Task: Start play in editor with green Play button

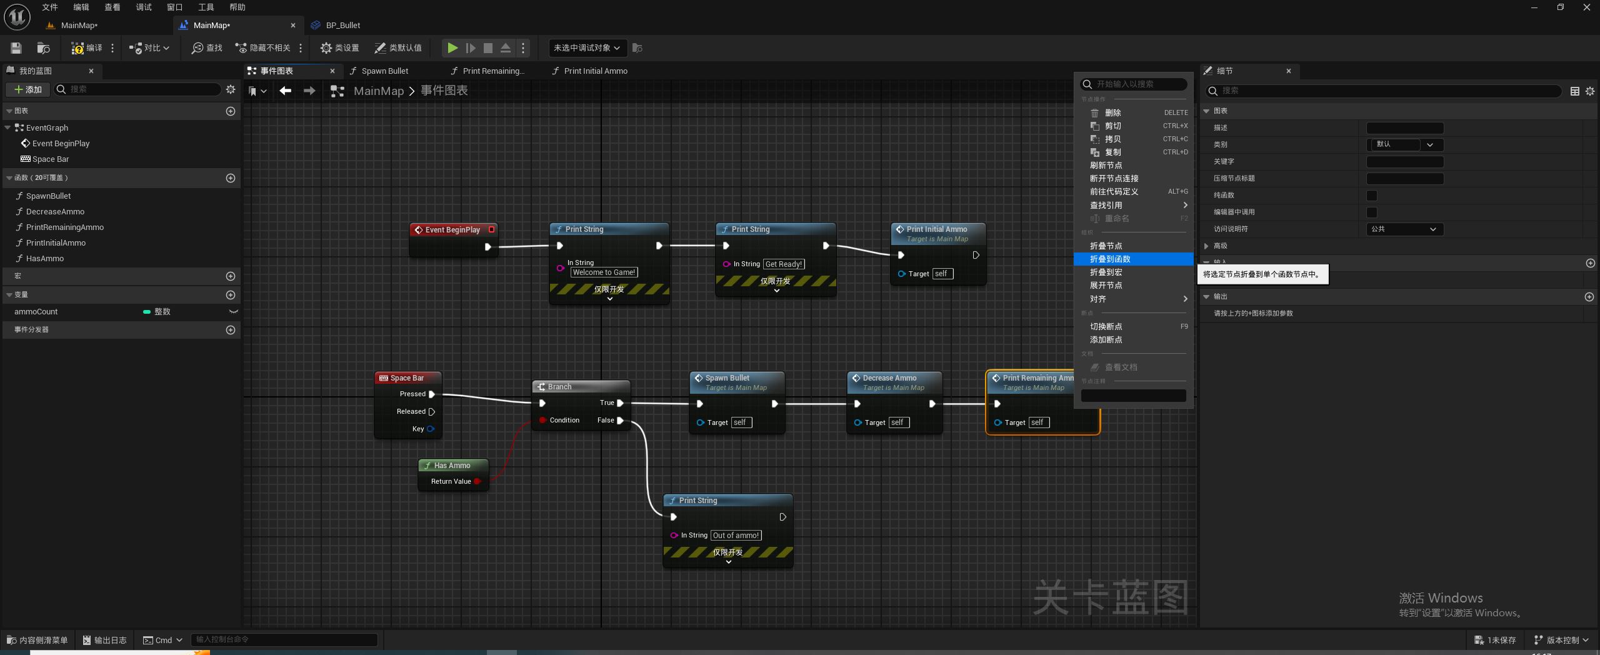Action: tap(452, 48)
